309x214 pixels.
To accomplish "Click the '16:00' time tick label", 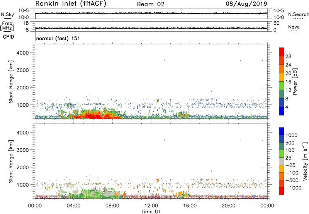I will [x=190, y=206].
